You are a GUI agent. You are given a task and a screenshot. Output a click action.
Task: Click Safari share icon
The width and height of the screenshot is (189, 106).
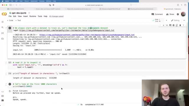pos(178,5)
